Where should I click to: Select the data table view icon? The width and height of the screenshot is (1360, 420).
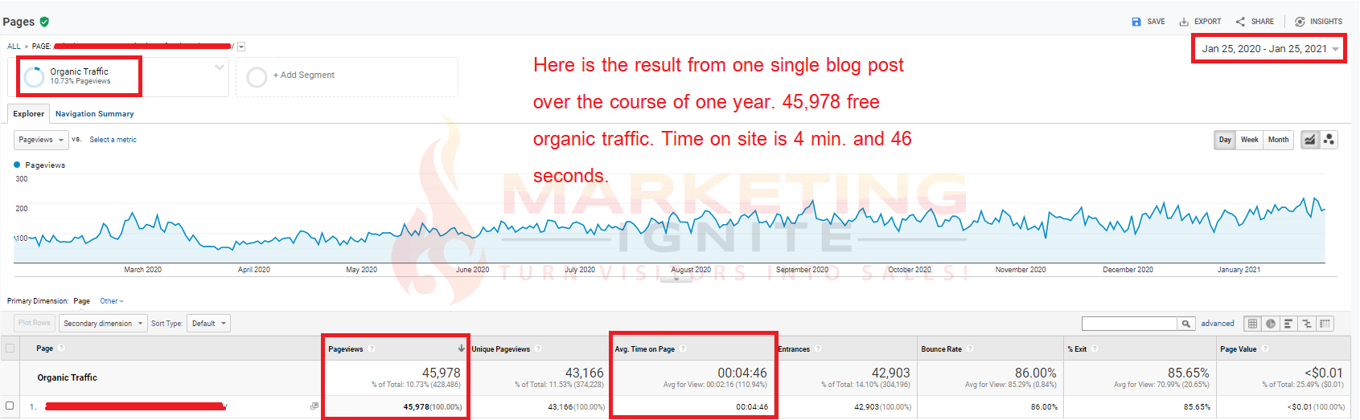click(1252, 324)
